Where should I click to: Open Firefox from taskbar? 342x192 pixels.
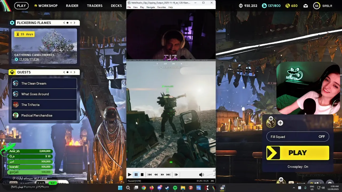tap(151, 188)
